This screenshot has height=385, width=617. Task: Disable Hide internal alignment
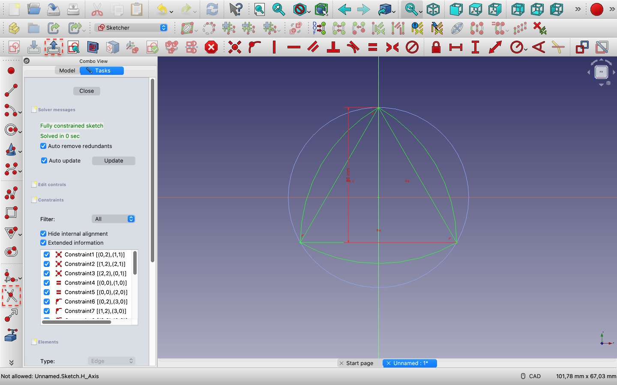point(43,234)
